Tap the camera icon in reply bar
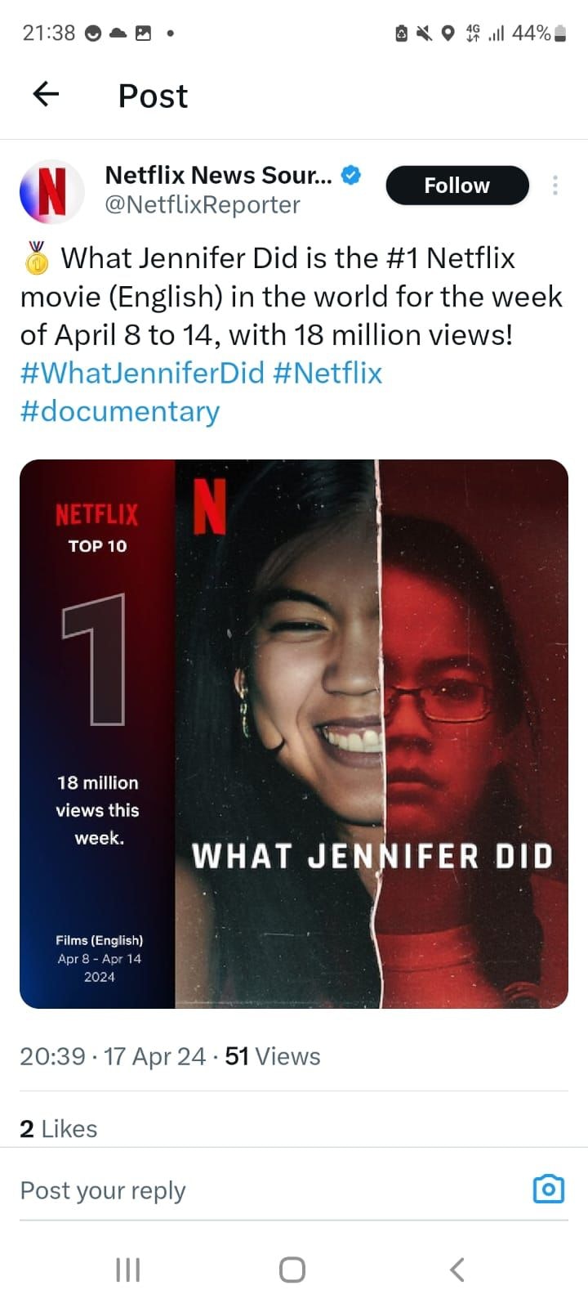 tap(548, 1189)
